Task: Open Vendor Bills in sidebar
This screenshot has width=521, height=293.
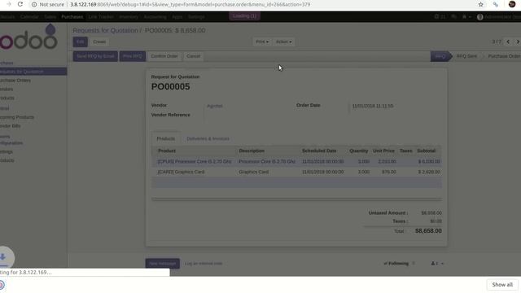Action: [11, 126]
